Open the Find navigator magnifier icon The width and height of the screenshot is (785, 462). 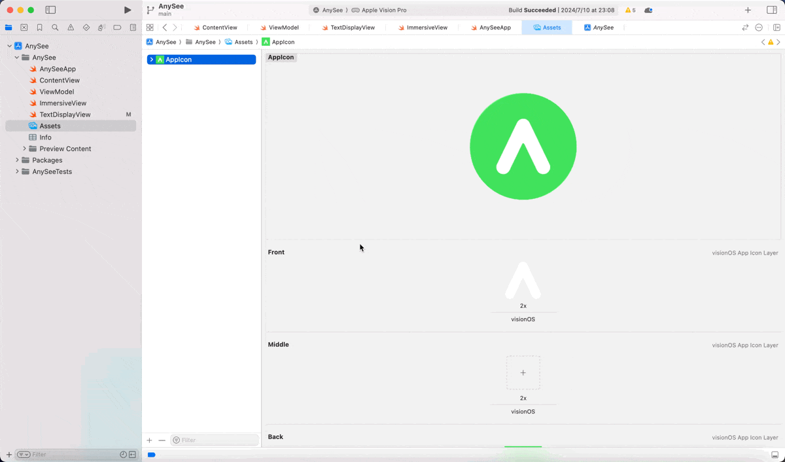tap(55, 27)
